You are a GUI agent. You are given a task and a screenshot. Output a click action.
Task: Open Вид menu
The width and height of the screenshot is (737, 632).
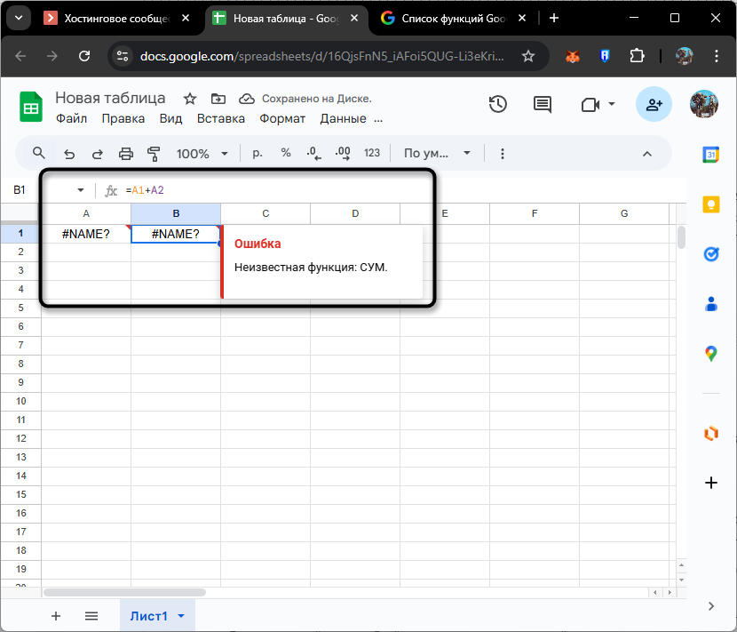point(170,118)
